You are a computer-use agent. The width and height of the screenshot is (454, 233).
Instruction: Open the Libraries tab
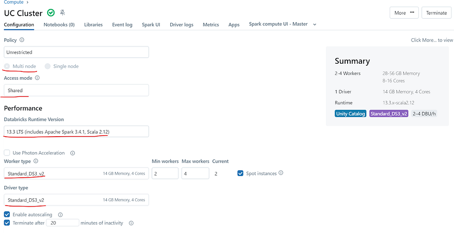click(93, 24)
